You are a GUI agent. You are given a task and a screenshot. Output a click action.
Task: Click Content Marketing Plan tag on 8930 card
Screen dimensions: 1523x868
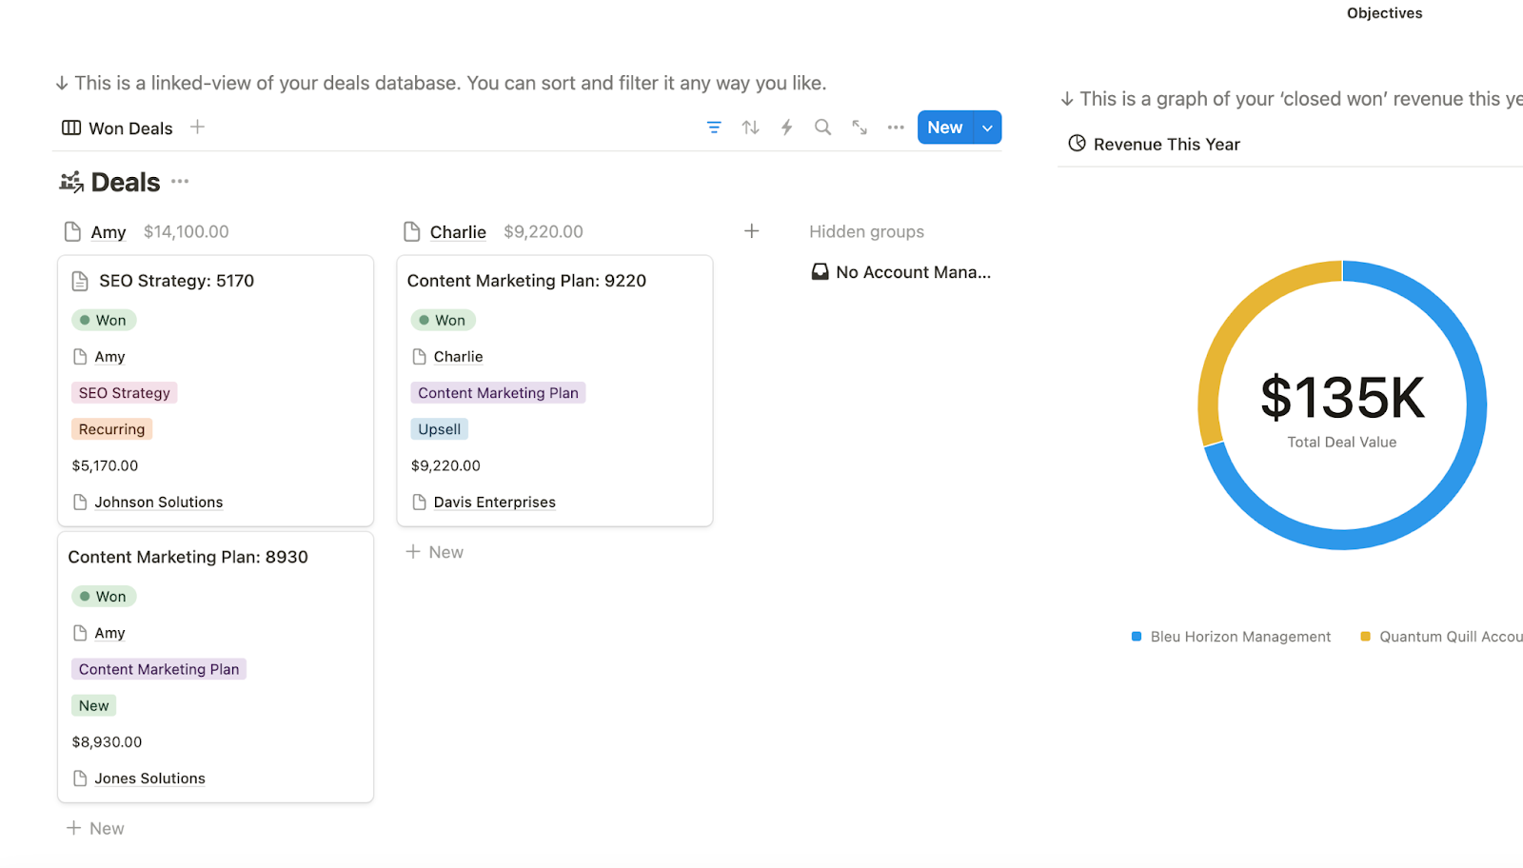tap(159, 669)
